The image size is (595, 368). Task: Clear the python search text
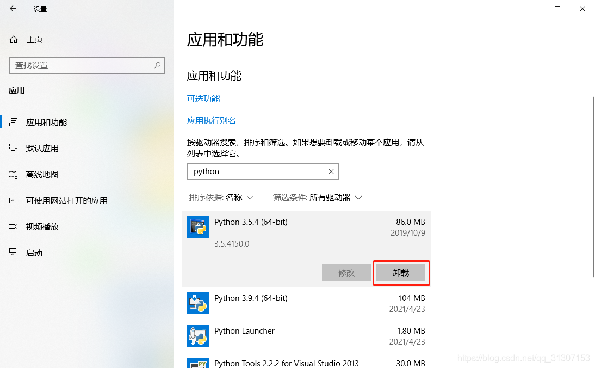point(331,171)
